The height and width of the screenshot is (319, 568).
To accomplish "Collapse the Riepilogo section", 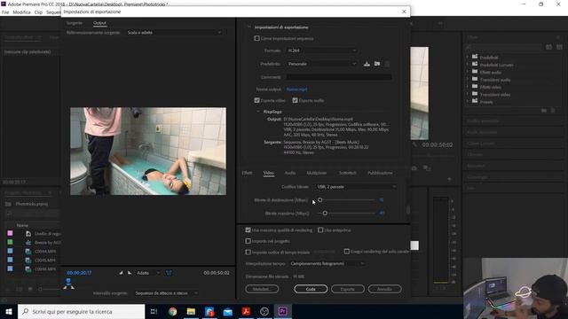I will click(258, 112).
